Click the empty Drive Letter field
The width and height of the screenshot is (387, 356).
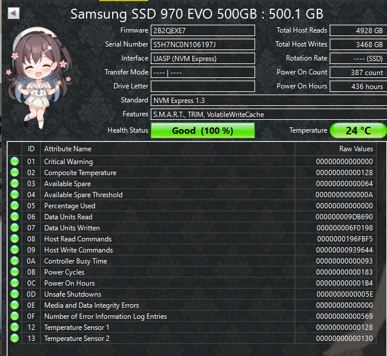(203, 87)
